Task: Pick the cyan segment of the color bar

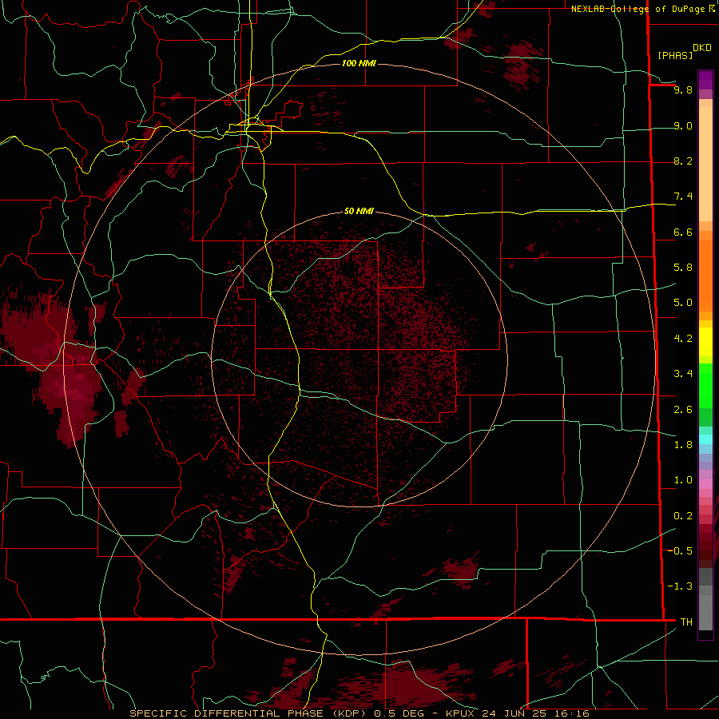Action: click(705, 439)
